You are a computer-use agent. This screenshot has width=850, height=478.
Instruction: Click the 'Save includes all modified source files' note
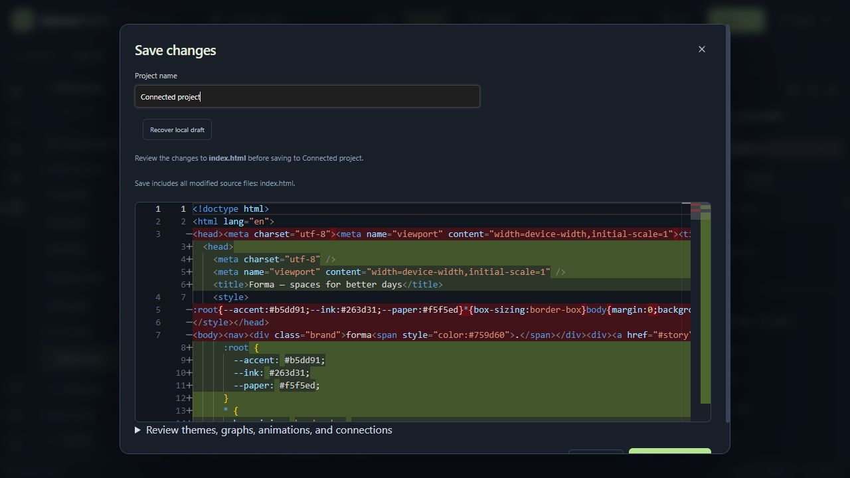215,183
